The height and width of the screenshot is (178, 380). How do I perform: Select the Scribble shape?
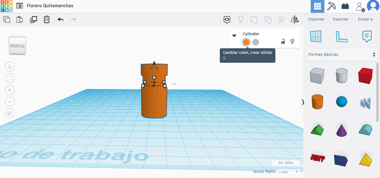pos(365,102)
